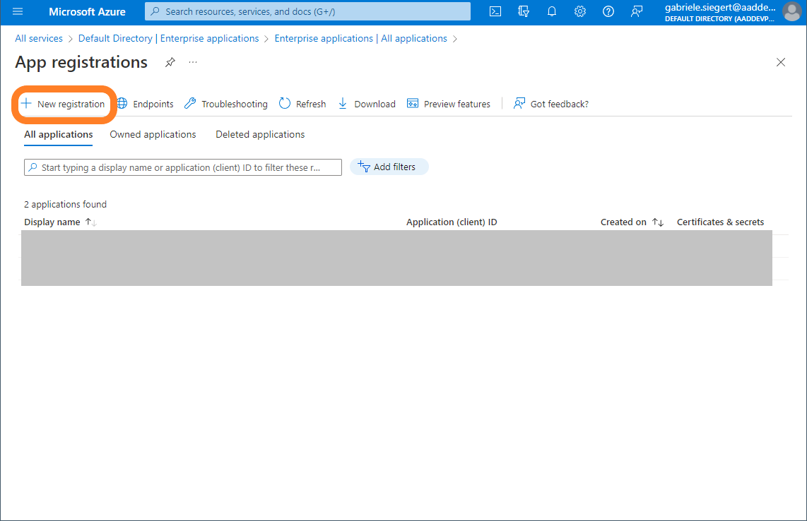Click the feedback icon in the top bar
The height and width of the screenshot is (521, 807).
[637, 11]
